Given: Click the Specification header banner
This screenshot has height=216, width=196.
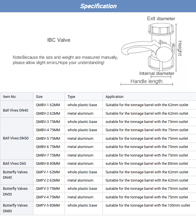Looking at the screenshot, I should click(98, 6).
